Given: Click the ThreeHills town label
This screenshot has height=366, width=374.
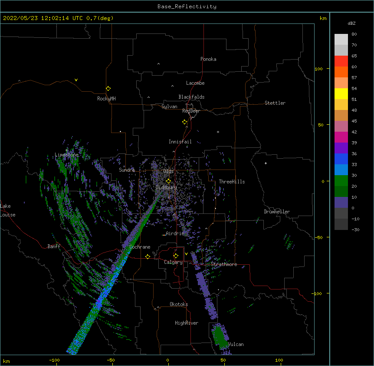Looking at the screenshot, I should [x=232, y=182].
